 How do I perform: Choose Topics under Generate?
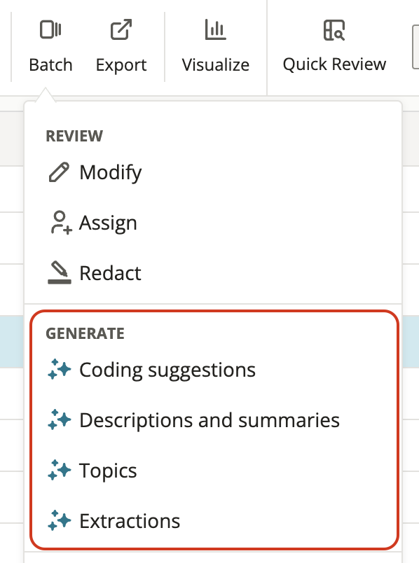[x=108, y=471]
